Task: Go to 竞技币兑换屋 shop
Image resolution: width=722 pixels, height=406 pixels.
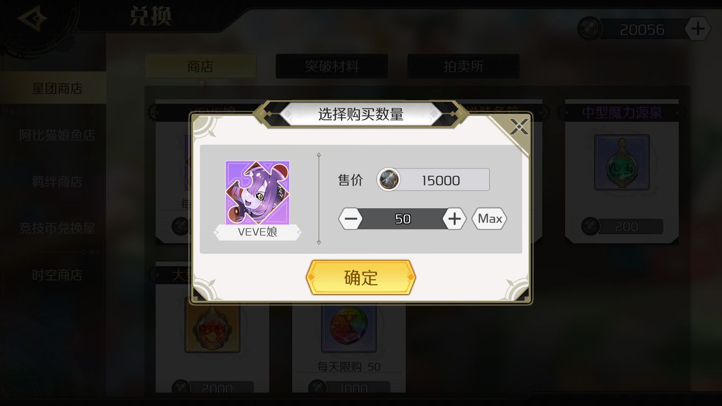Action: 57,228
